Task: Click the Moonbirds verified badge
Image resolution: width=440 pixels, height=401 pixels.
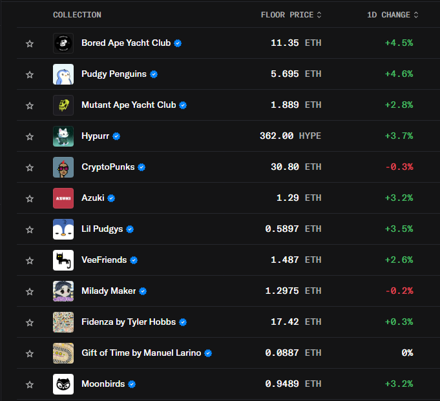Action: click(x=132, y=384)
